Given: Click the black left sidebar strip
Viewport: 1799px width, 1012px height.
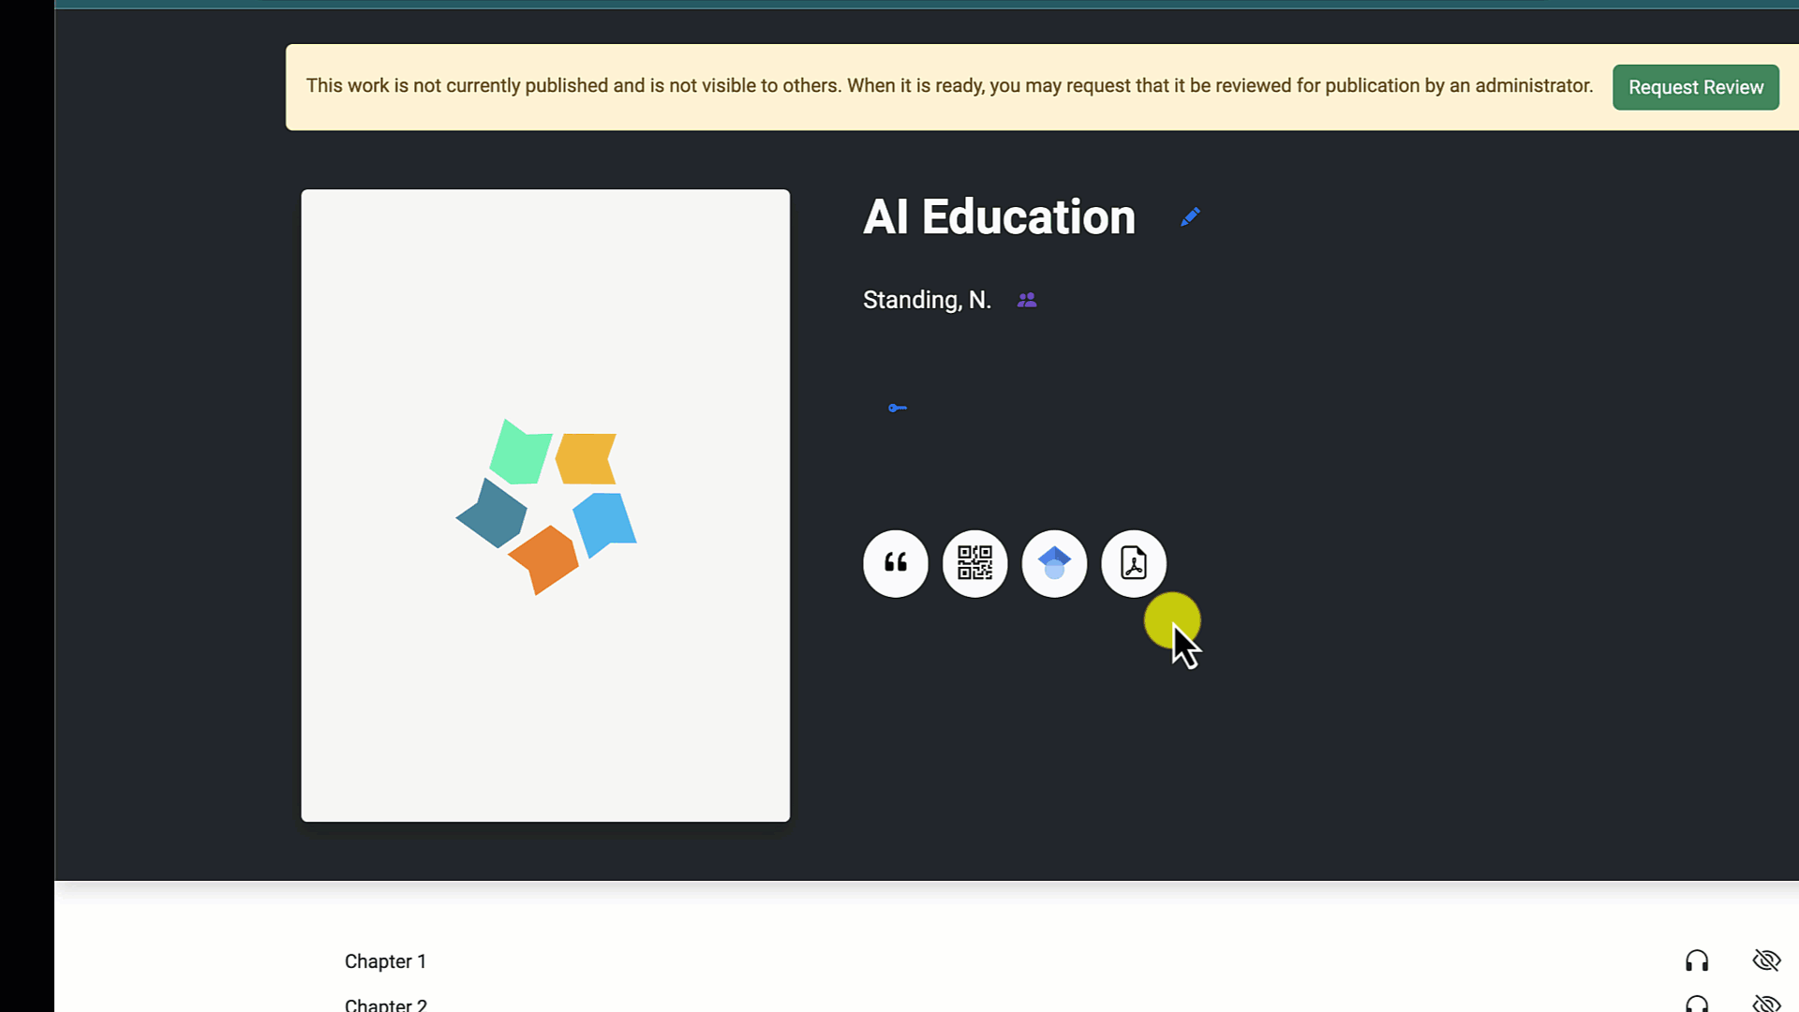Looking at the screenshot, I should click(x=27, y=506).
